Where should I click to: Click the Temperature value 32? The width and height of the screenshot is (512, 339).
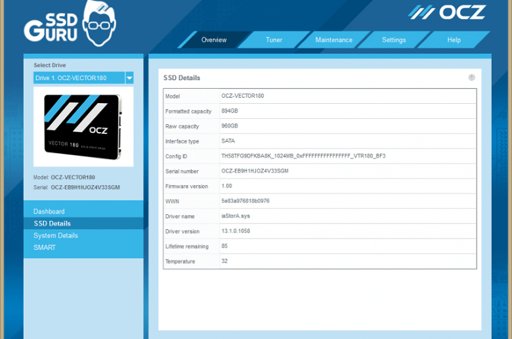(224, 261)
